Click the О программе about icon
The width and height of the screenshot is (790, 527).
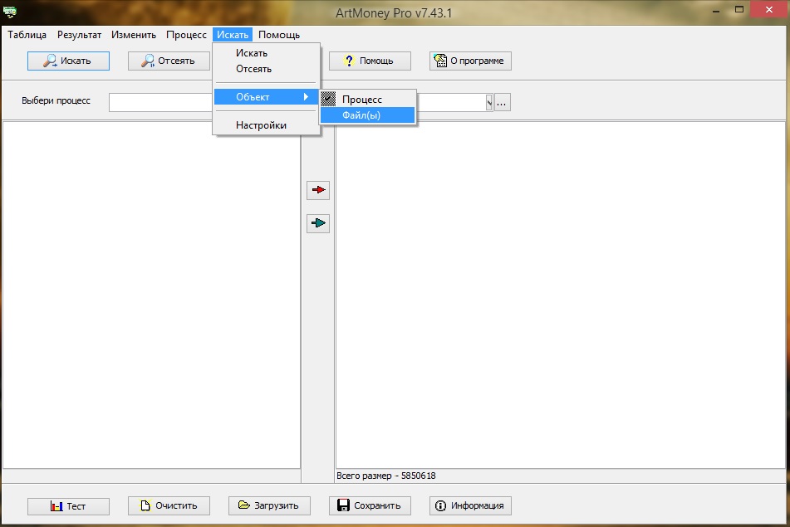[440, 61]
